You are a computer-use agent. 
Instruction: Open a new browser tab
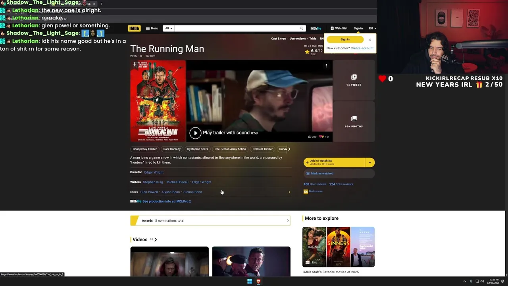tap(101, 4)
